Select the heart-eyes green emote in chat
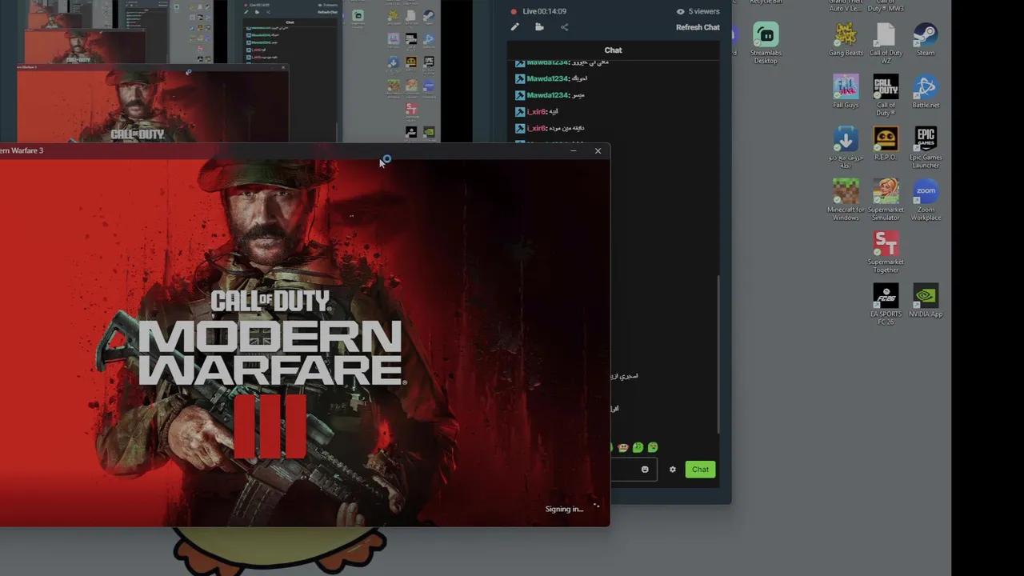Viewport: 1024px width, 576px height. [653, 448]
